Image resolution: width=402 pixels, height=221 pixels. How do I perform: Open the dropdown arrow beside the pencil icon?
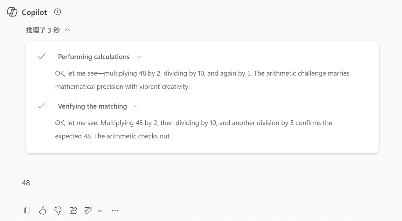click(x=100, y=211)
